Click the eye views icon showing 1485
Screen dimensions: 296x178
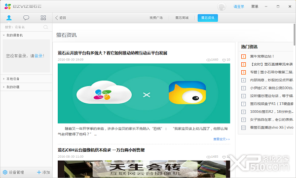click(x=208, y=157)
